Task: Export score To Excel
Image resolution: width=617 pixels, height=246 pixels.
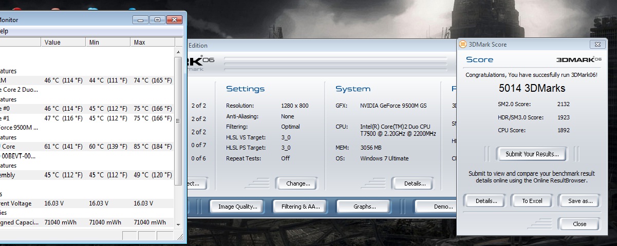Action: [x=532, y=201]
